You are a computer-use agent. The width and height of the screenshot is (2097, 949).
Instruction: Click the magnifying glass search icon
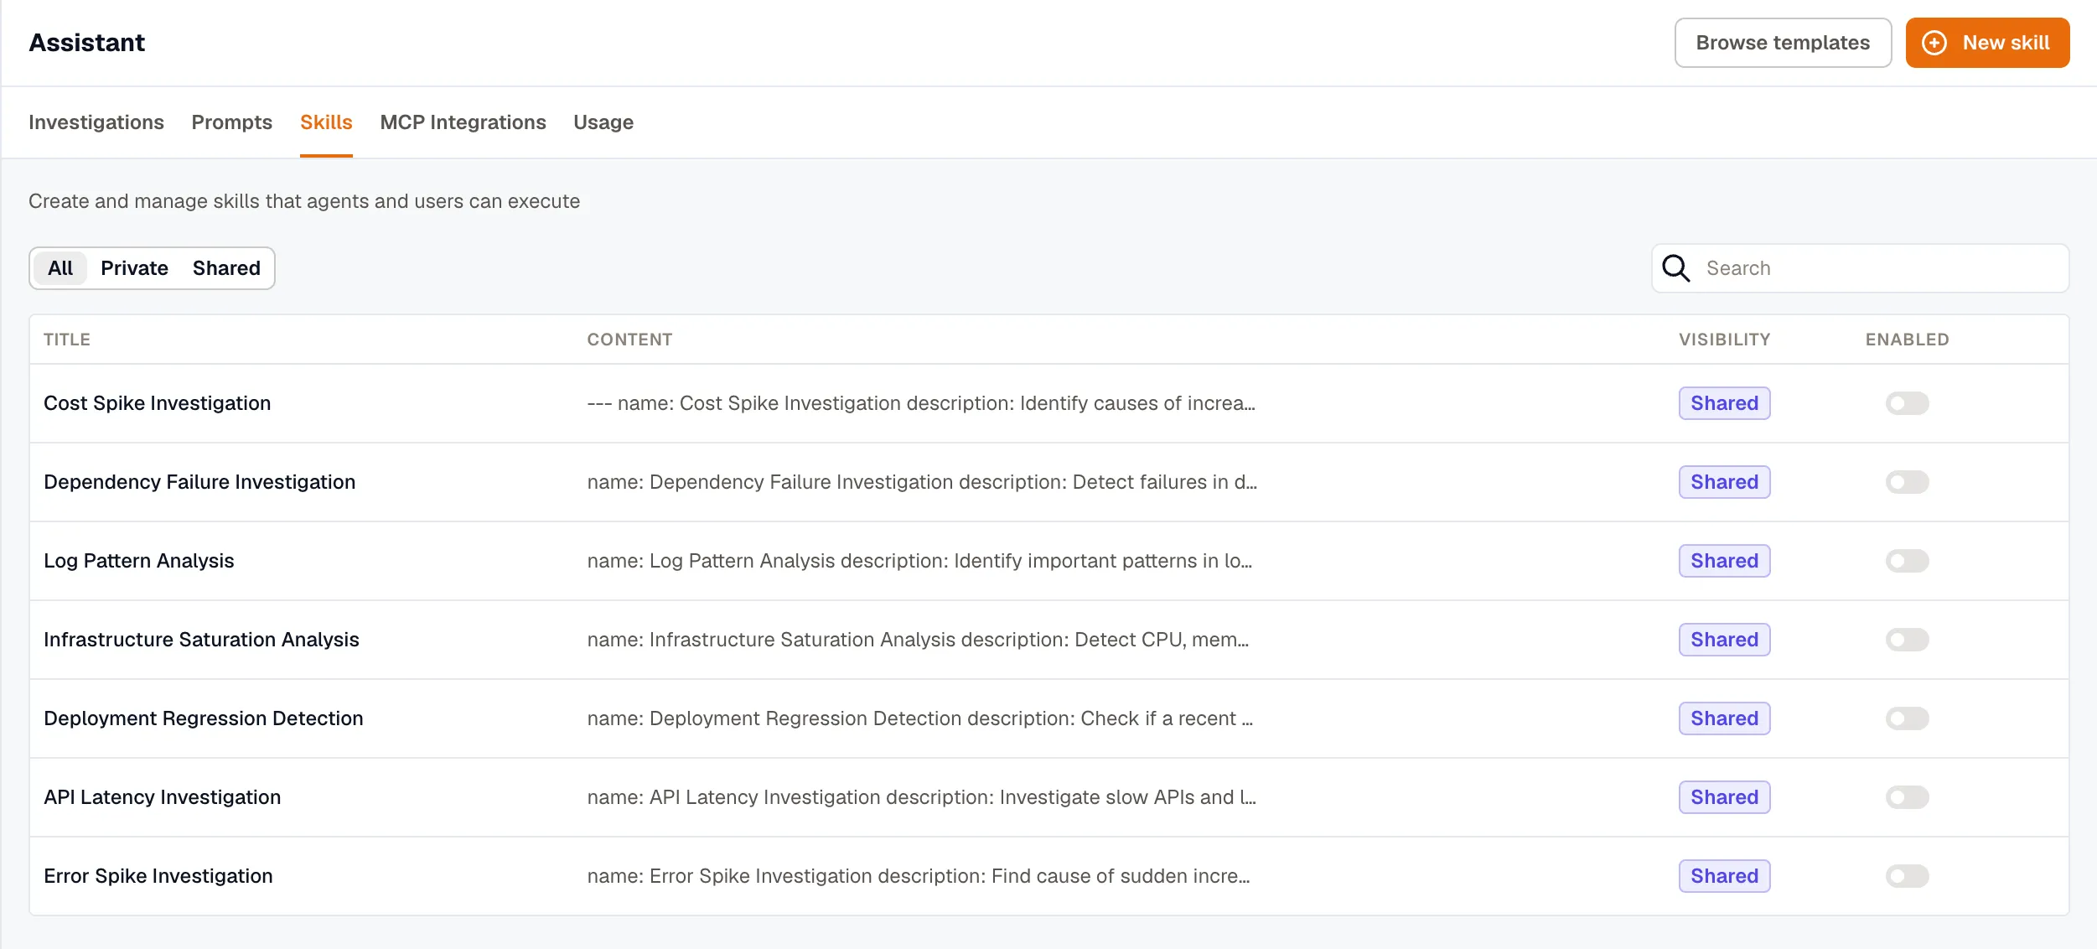click(1675, 268)
